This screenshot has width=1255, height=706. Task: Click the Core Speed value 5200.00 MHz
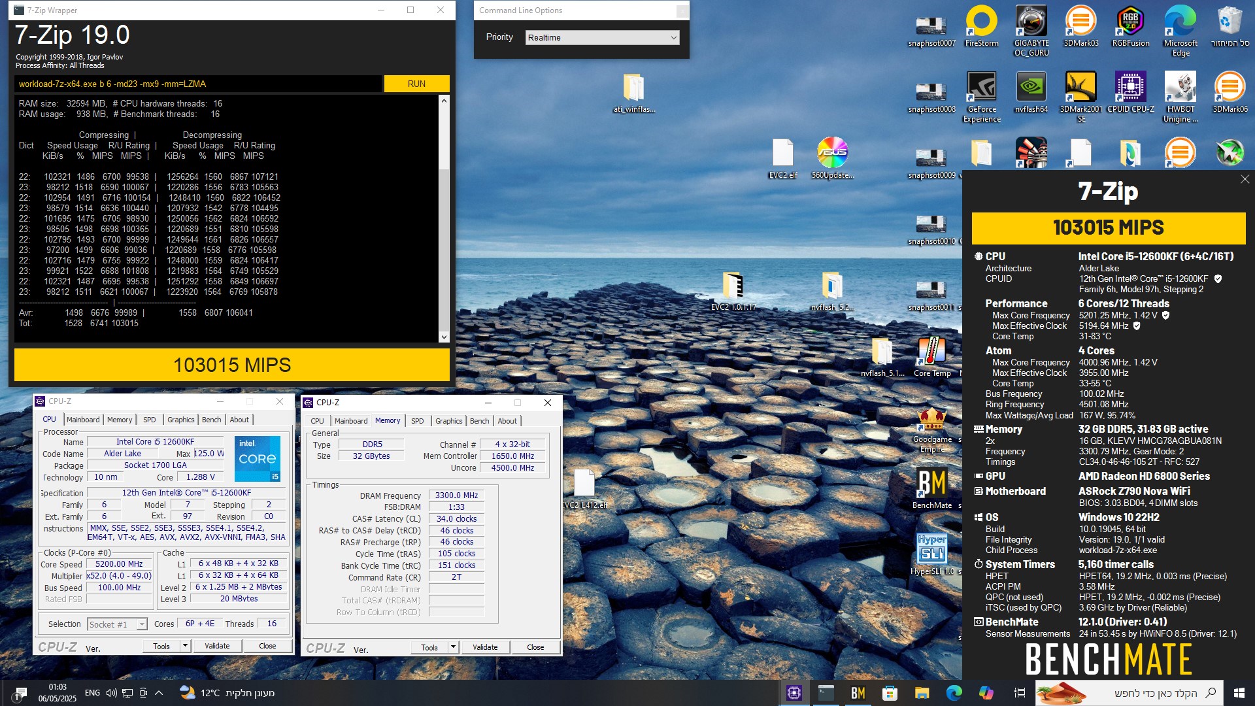tap(119, 564)
